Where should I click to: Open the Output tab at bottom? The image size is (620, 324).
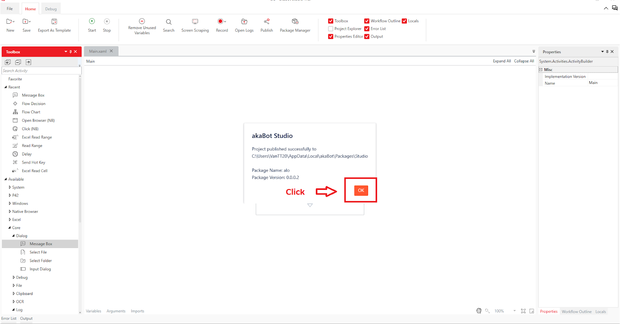click(26, 319)
